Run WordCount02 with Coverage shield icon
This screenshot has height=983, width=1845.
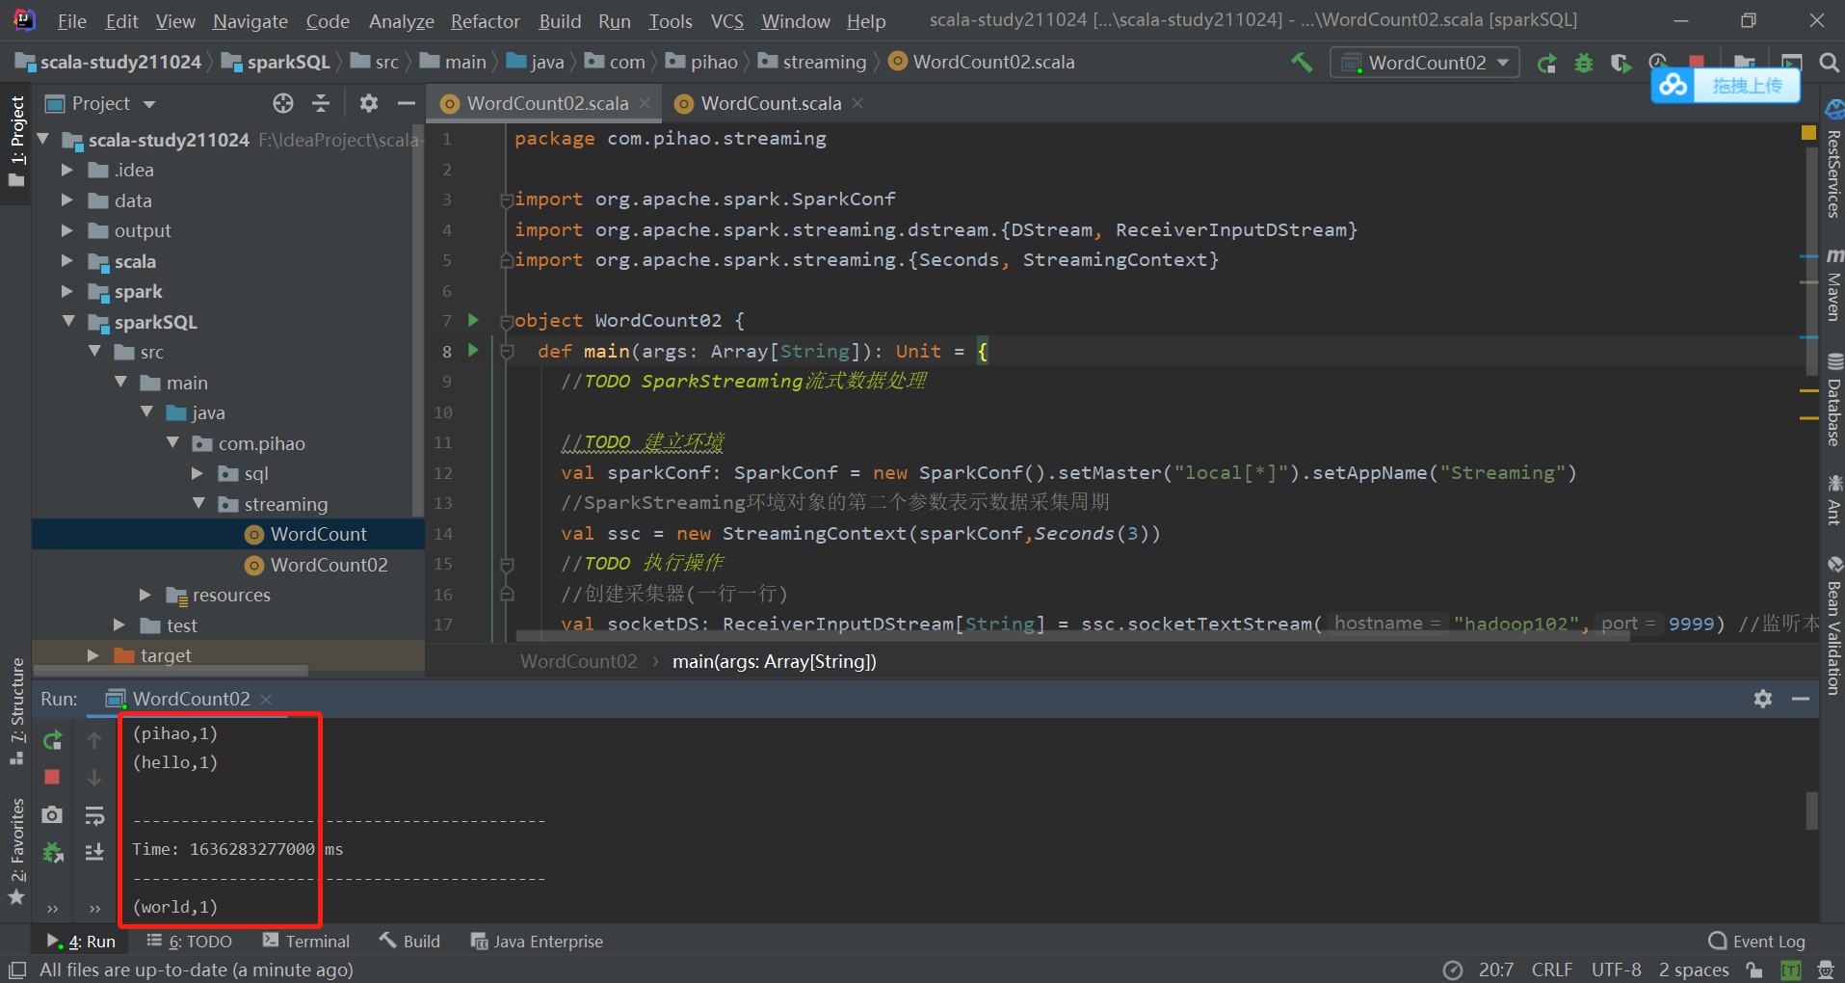tap(1621, 64)
